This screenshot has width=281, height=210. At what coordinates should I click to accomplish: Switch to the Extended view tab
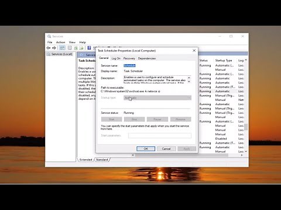tap(85, 160)
